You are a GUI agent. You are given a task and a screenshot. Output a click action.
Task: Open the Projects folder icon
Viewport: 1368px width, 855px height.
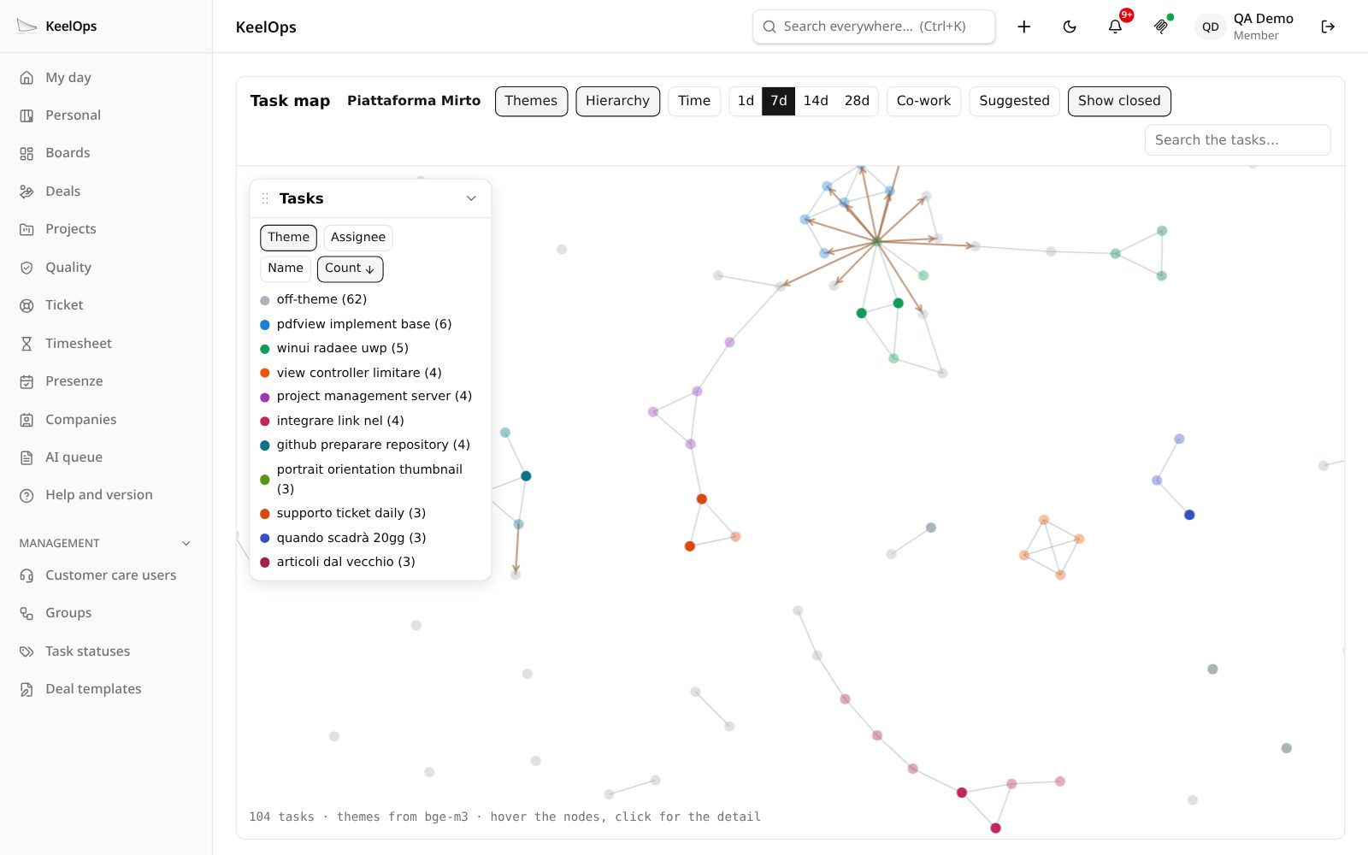[27, 229]
